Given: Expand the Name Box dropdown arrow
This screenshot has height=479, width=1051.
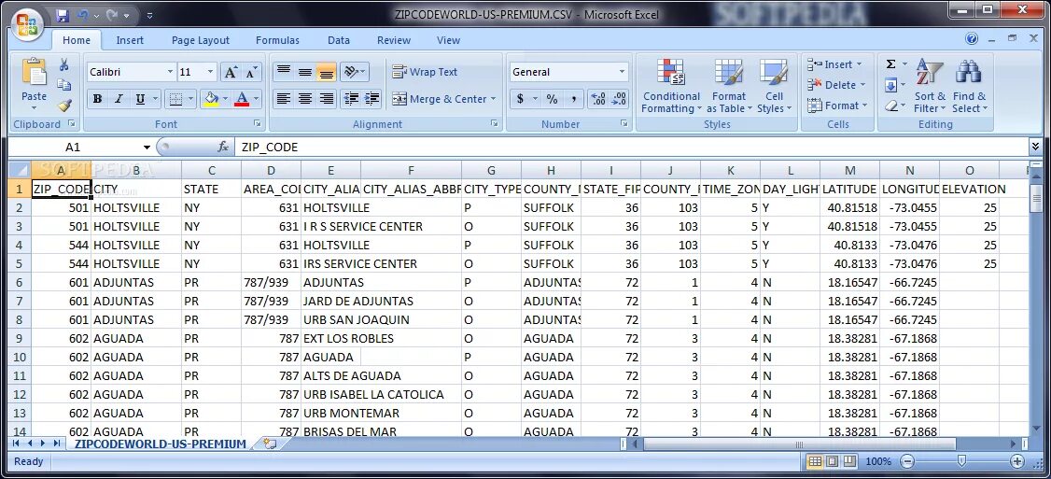Looking at the screenshot, I should click(x=147, y=147).
